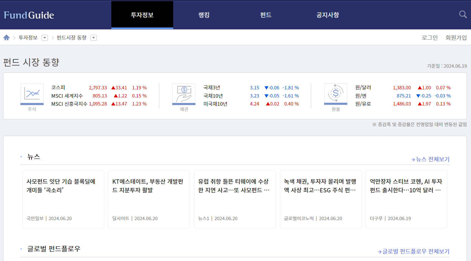Select the 공지사항 tab

pyautogui.click(x=328, y=15)
